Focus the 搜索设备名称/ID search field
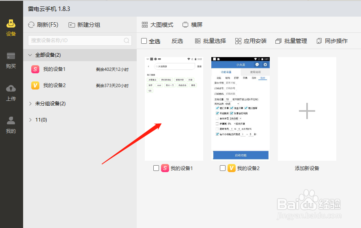Screen dimensions: 361x228 (x=80, y=40)
